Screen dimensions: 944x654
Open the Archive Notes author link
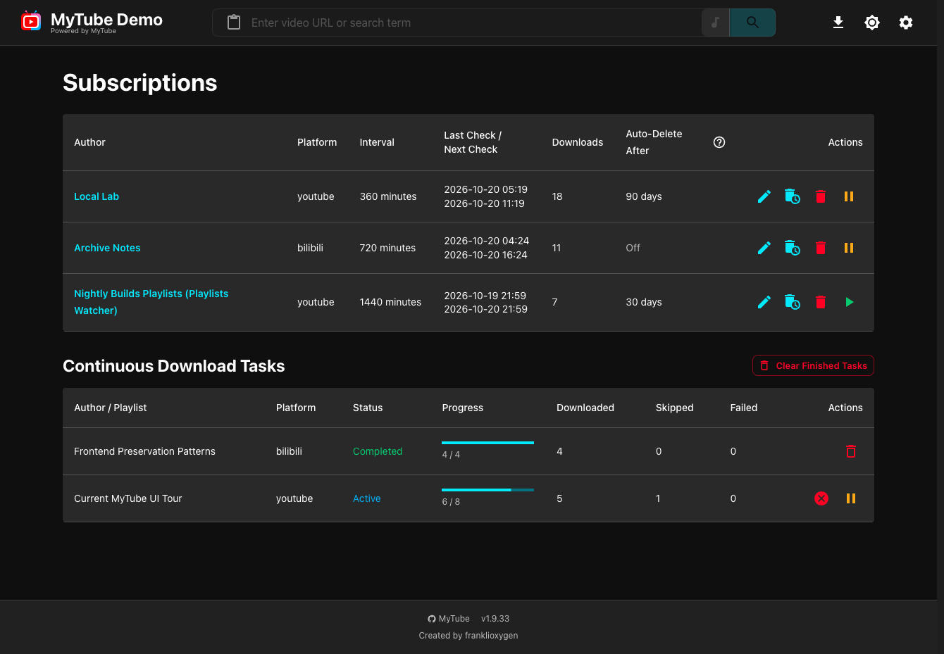(107, 248)
